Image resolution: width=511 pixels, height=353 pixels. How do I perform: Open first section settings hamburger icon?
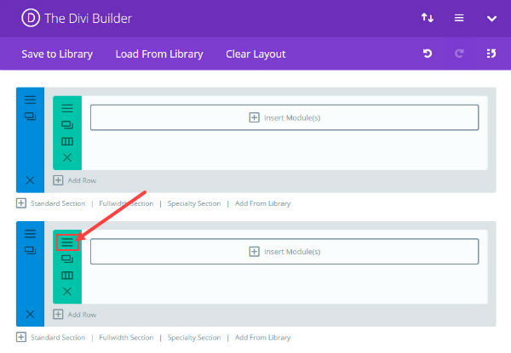(x=30, y=100)
